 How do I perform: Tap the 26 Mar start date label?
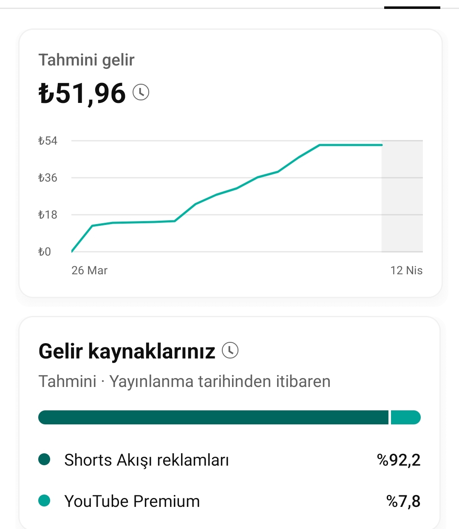tap(89, 270)
